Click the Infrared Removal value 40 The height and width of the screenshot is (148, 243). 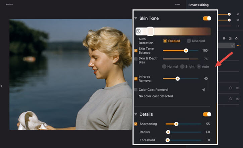[x=206, y=79]
